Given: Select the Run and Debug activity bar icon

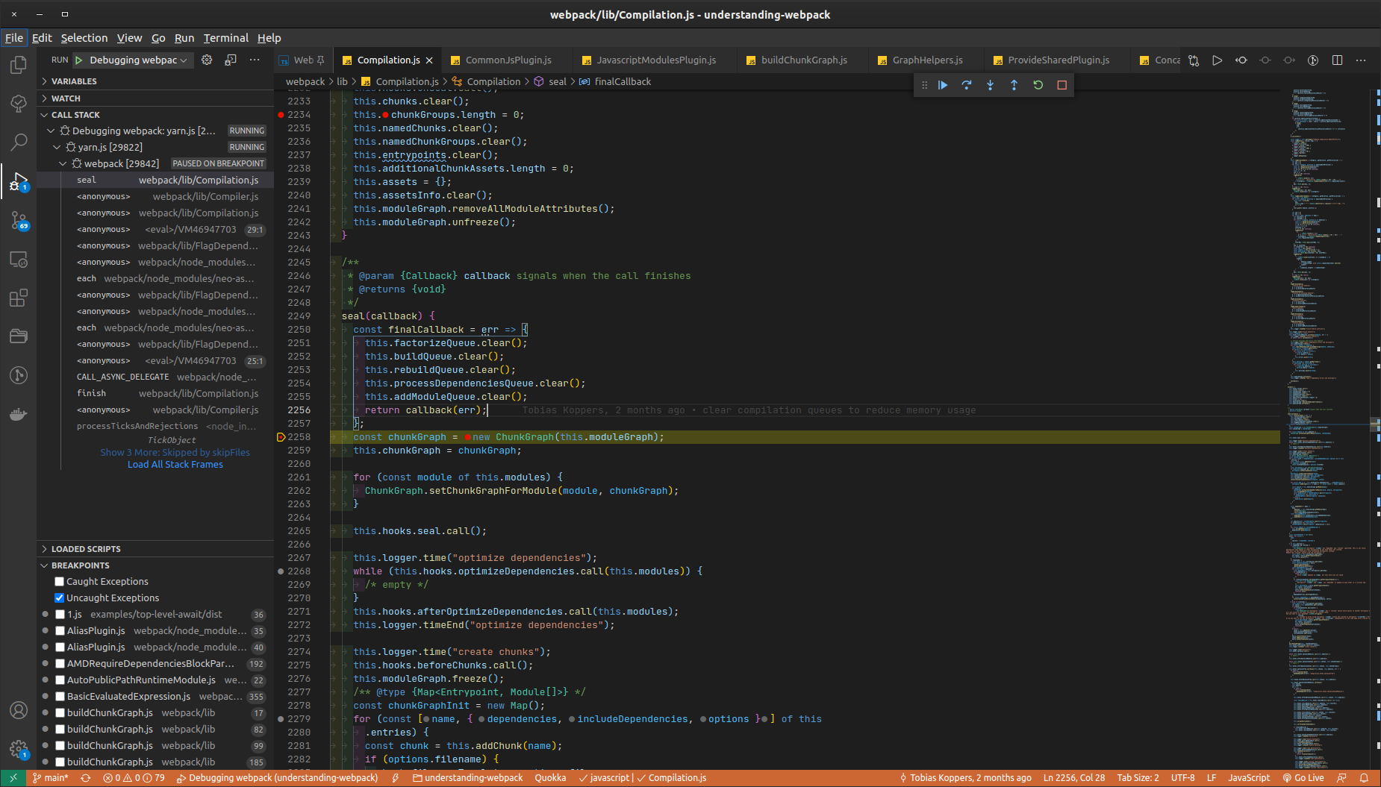Looking at the screenshot, I should 17,181.
